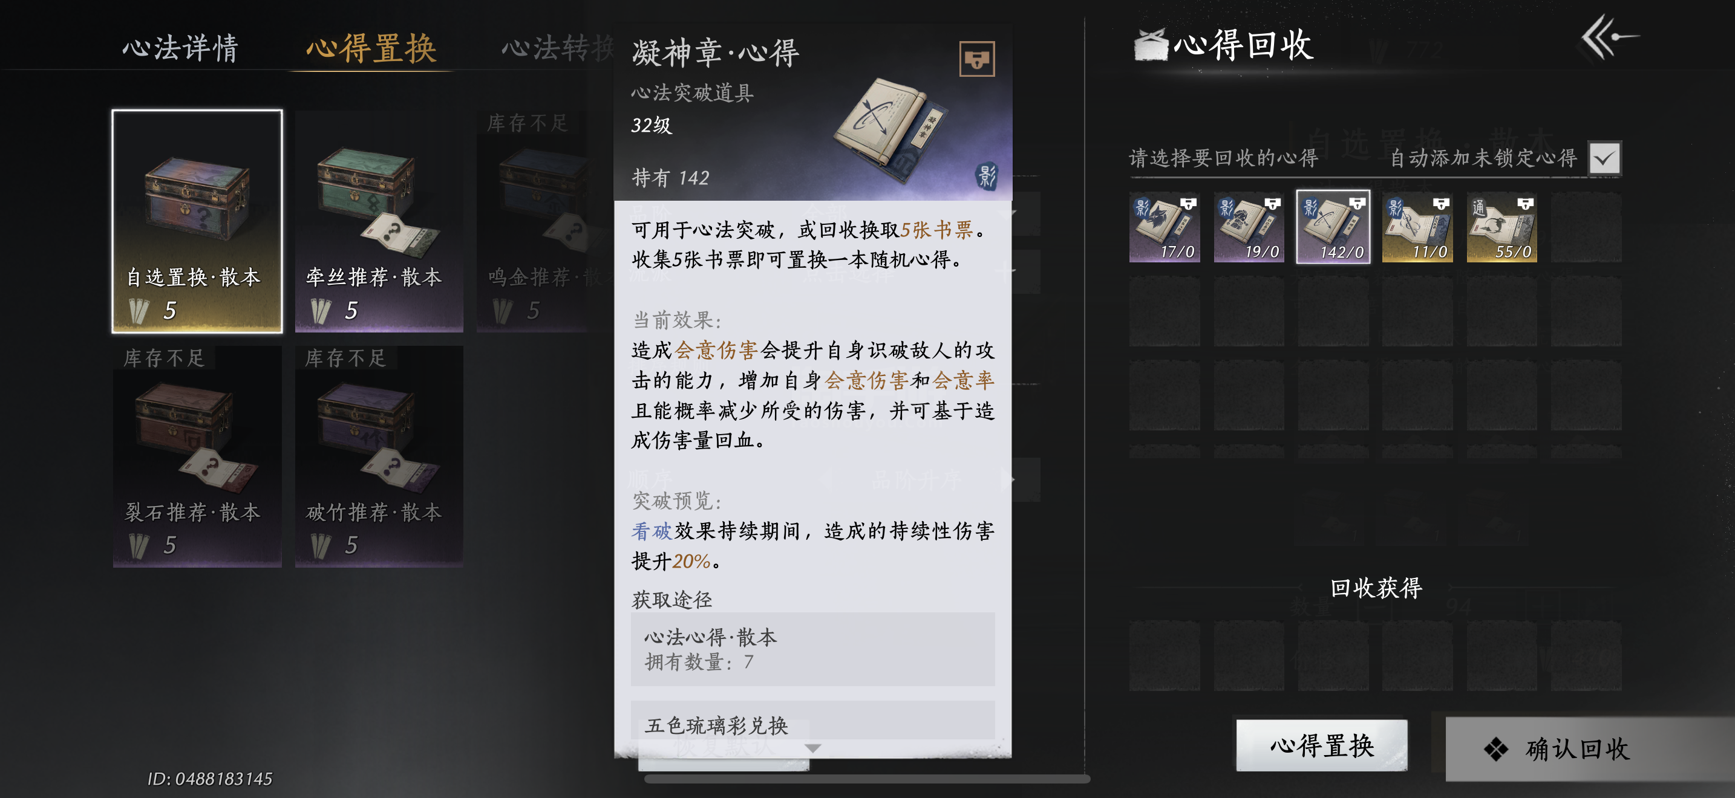This screenshot has width=1735, height=798.
Task: Select the 142/0 insight book icon
Action: [x=1333, y=227]
